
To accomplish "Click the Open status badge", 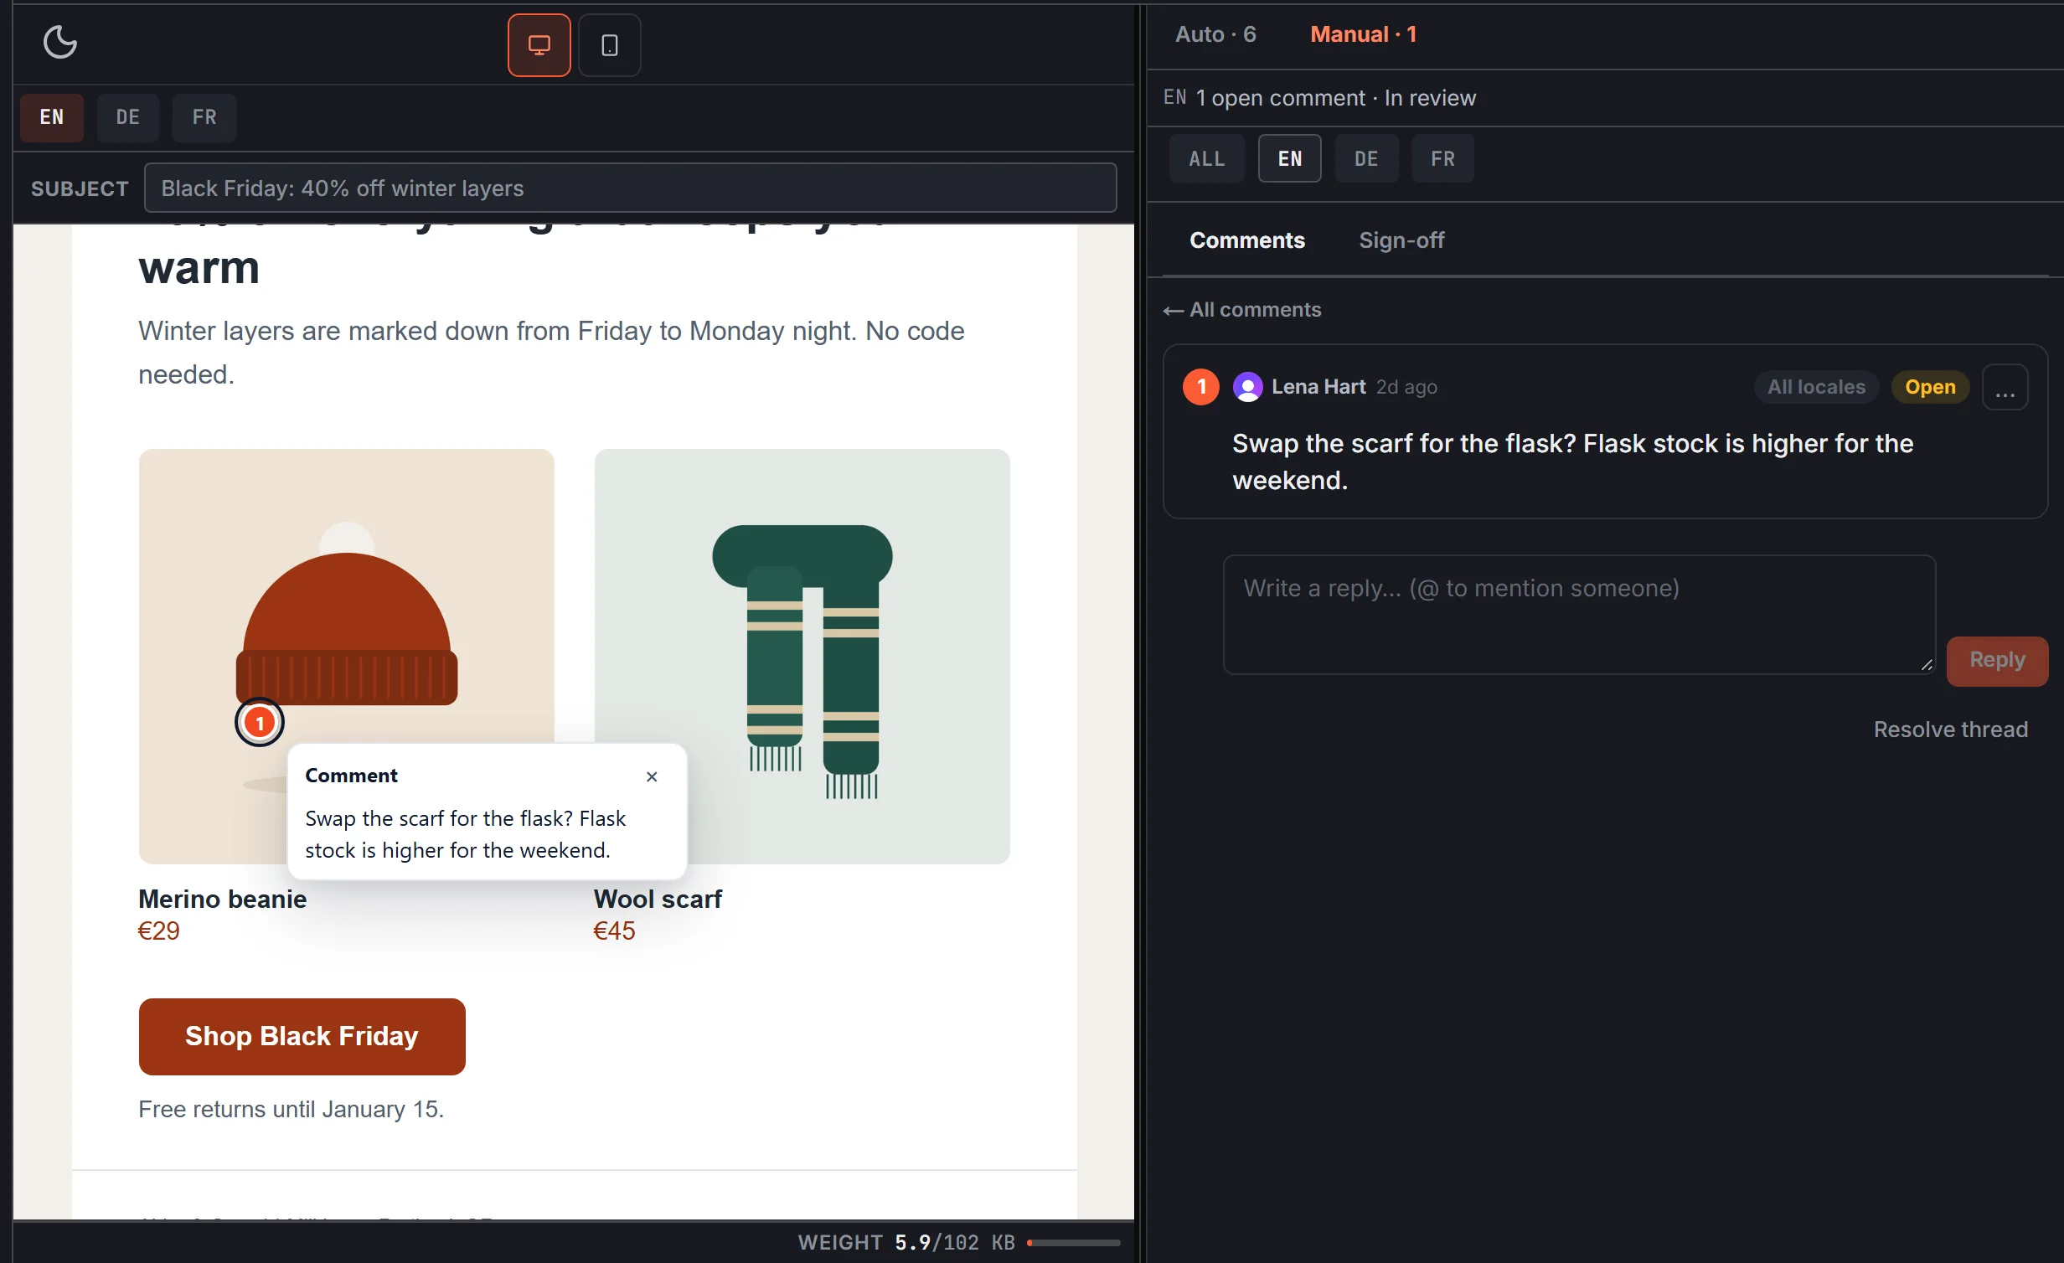I will coord(1930,387).
